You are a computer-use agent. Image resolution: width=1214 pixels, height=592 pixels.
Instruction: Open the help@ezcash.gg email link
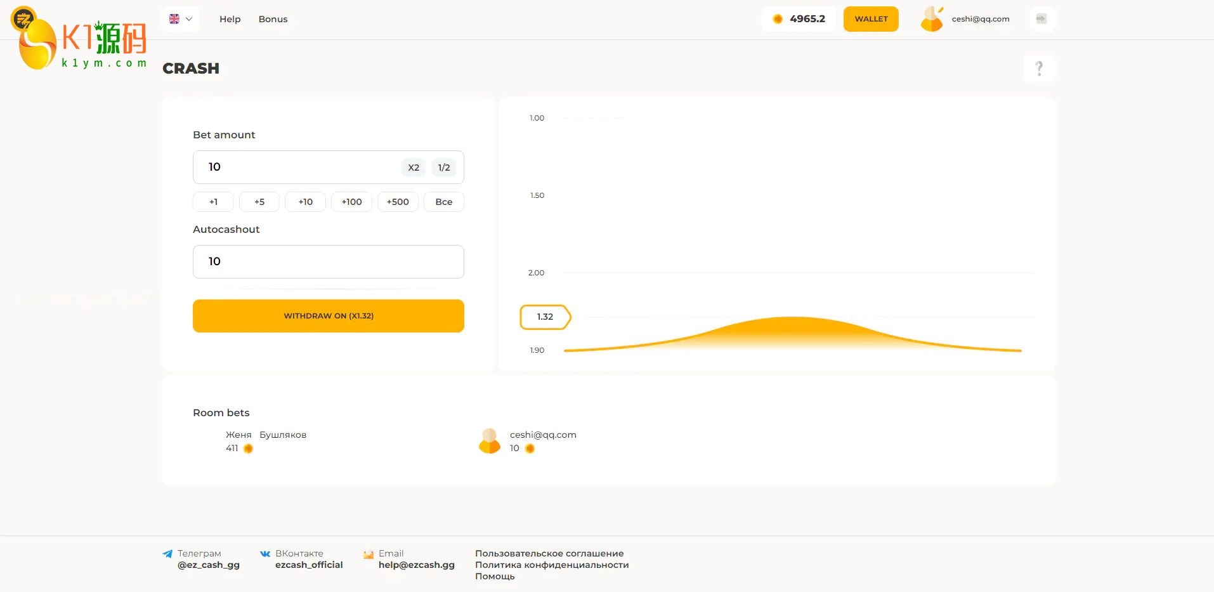(417, 565)
